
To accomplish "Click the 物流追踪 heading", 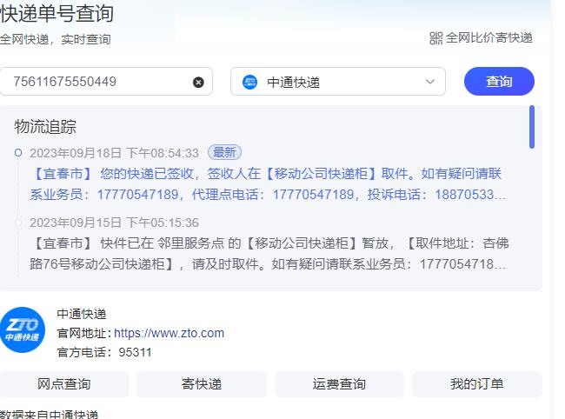I will click(45, 127).
